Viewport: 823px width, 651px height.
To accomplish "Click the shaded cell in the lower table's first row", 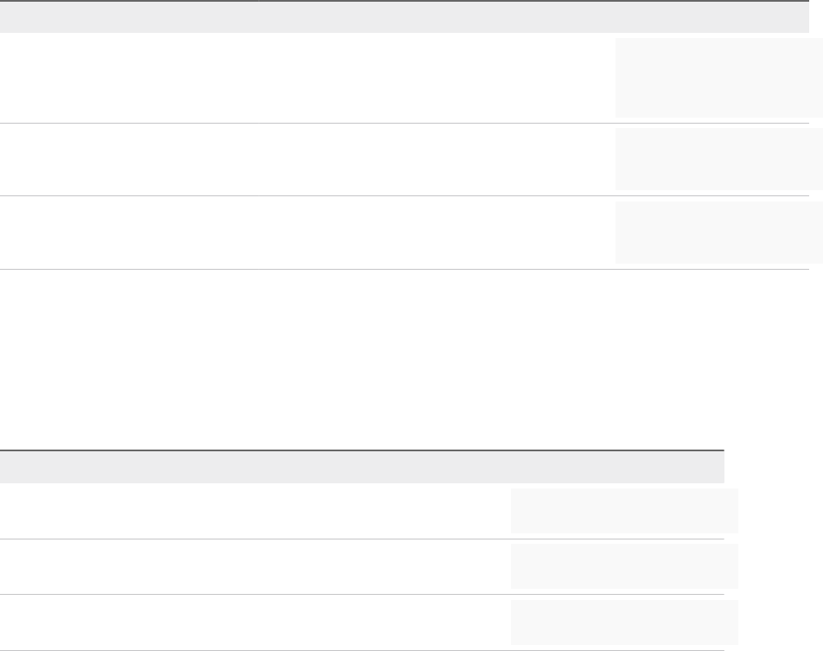I will pyautogui.click(x=624, y=511).
